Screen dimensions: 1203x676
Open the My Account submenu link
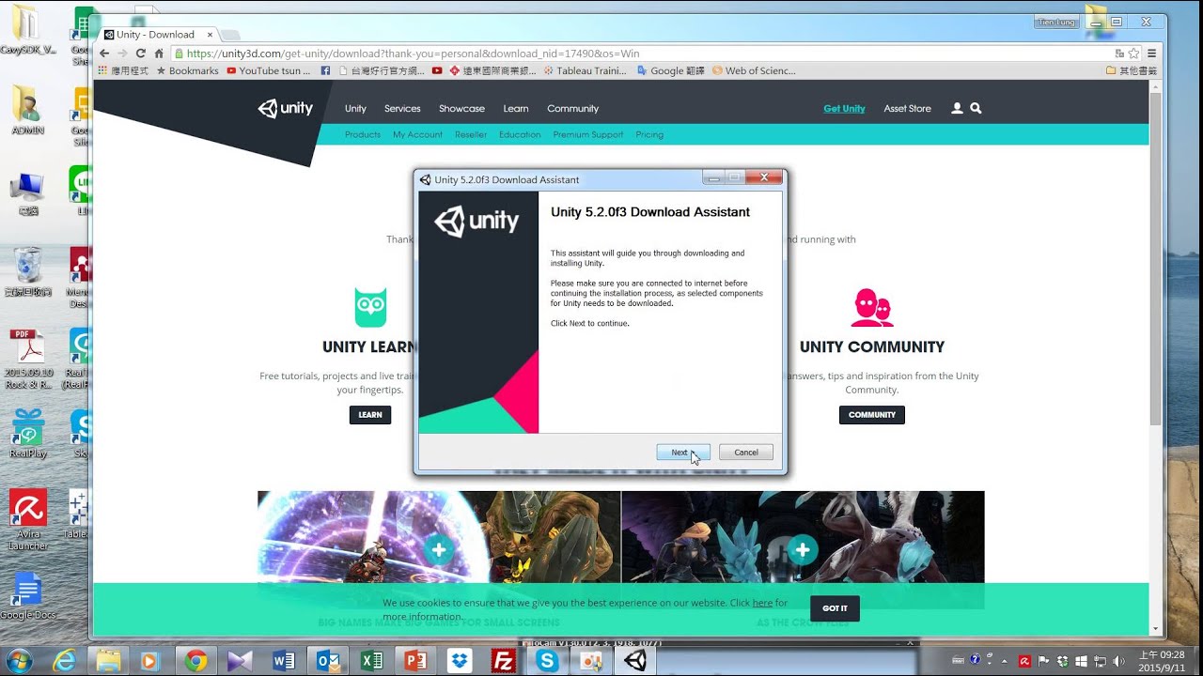[x=417, y=135]
